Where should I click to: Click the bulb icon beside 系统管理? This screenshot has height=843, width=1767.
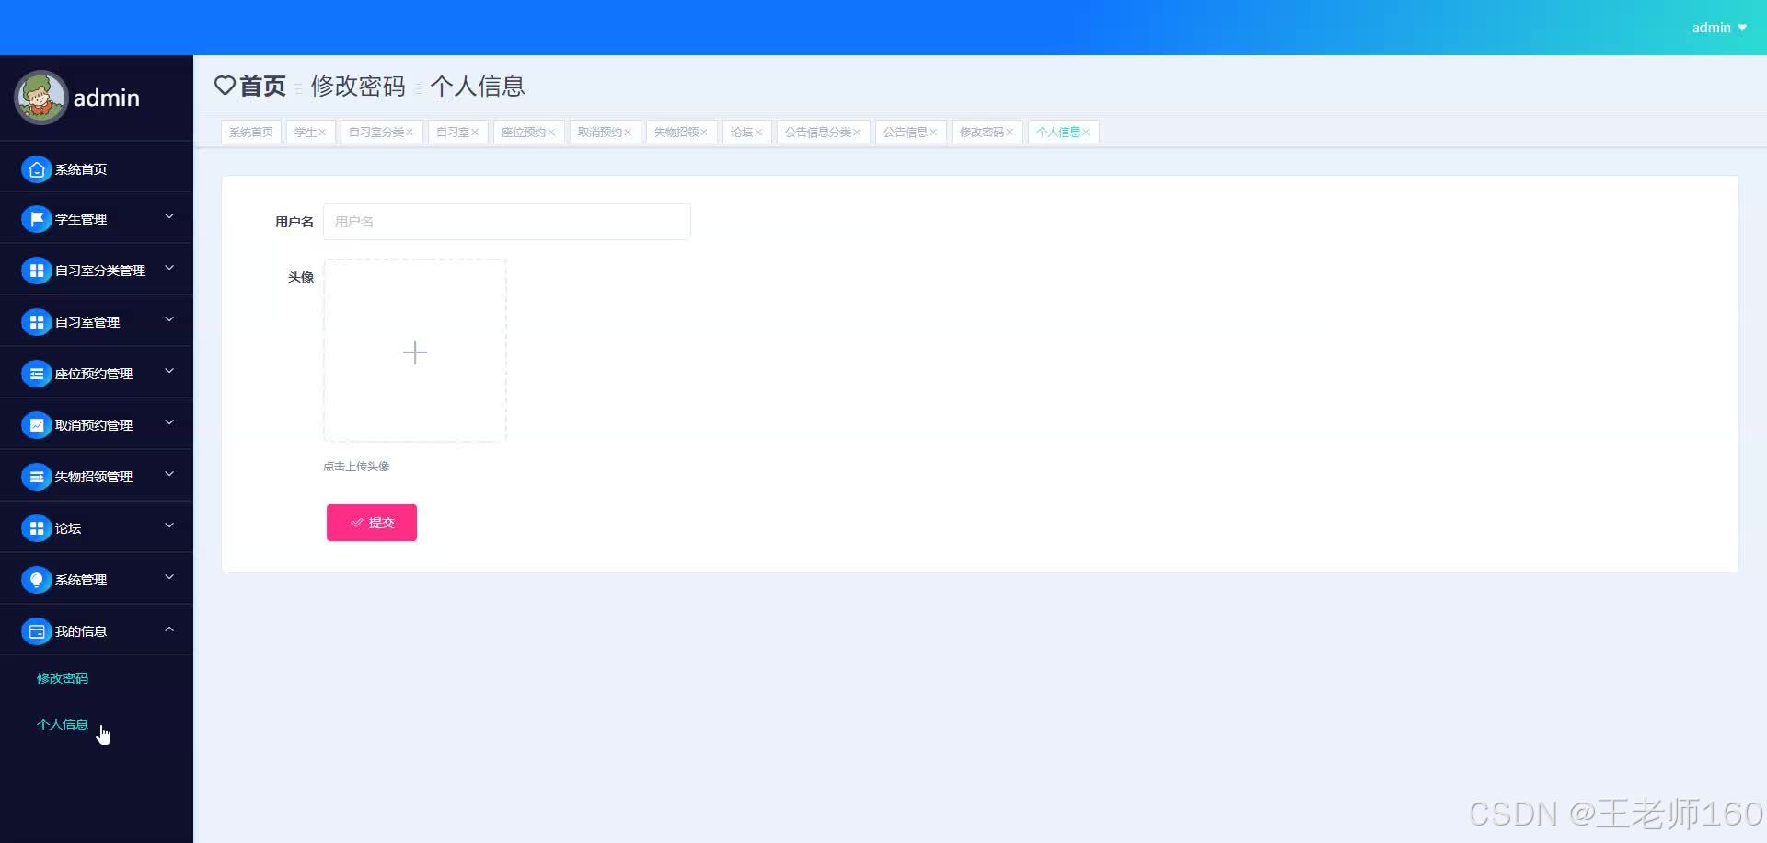click(36, 580)
